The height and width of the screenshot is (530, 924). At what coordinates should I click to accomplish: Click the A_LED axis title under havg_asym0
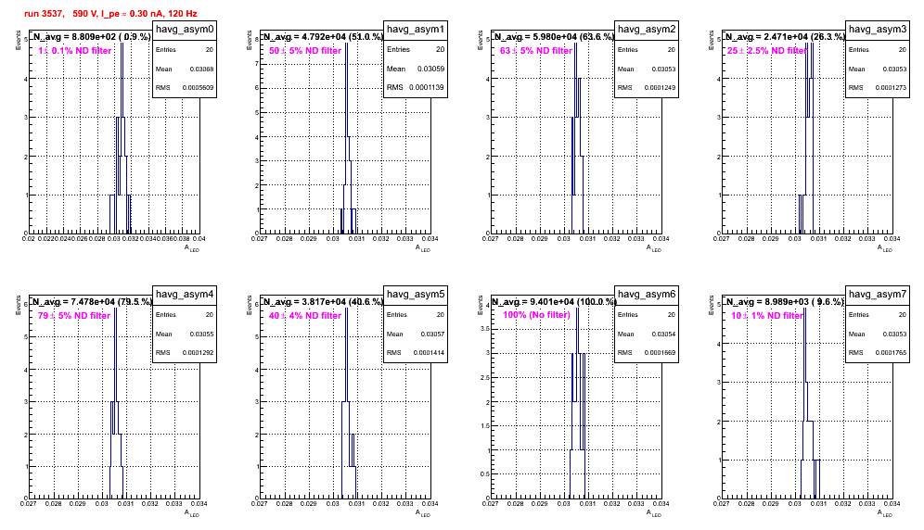click(x=192, y=248)
